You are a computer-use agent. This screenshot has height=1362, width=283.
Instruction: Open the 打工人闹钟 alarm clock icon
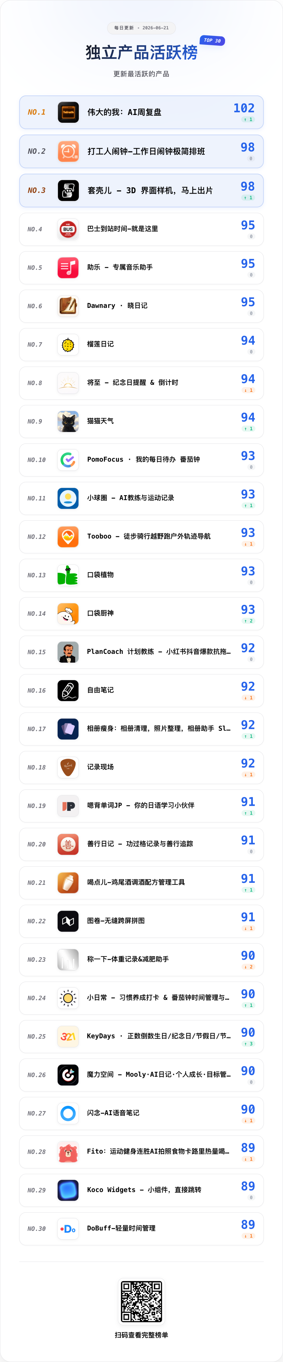(x=68, y=151)
